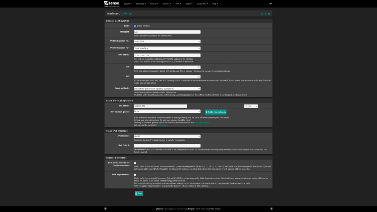Click the help question mark icon
Image resolution: width=377 pixels, height=212 pixels.
coord(269,14)
